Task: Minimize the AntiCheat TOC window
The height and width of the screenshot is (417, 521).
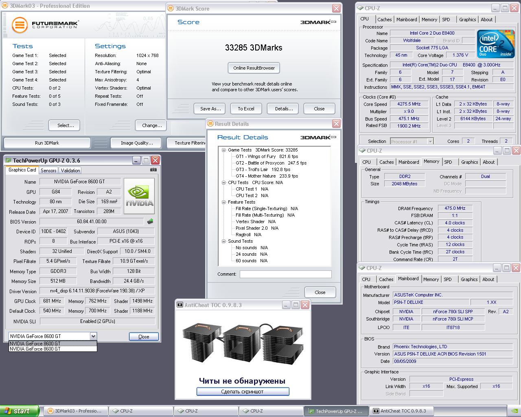Action: point(286,305)
